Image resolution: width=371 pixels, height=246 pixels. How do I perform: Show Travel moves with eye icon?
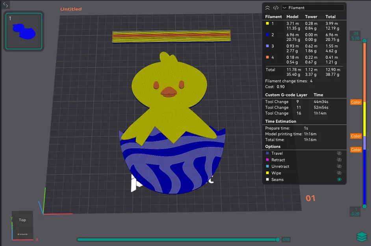[339, 153]
